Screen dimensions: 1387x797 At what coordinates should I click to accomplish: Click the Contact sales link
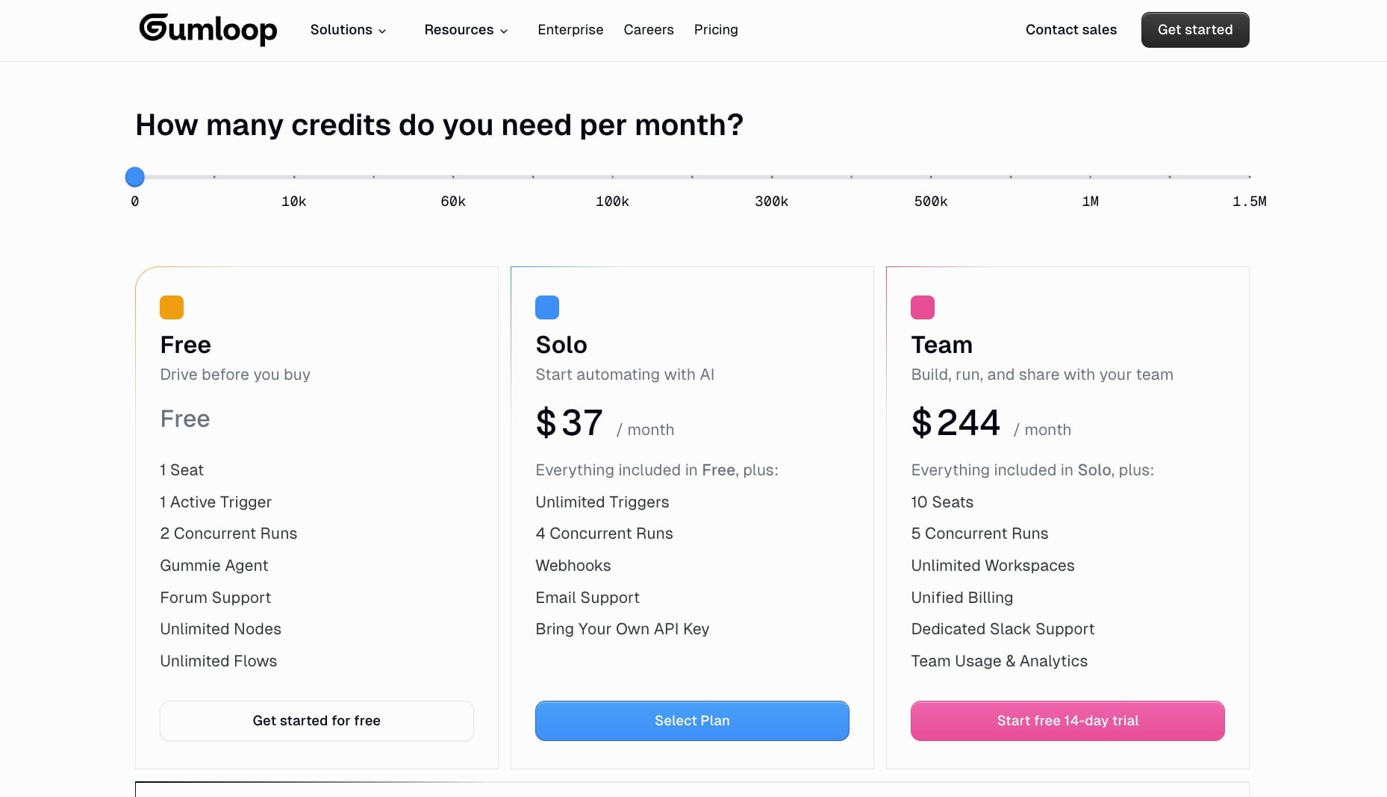1071,30
